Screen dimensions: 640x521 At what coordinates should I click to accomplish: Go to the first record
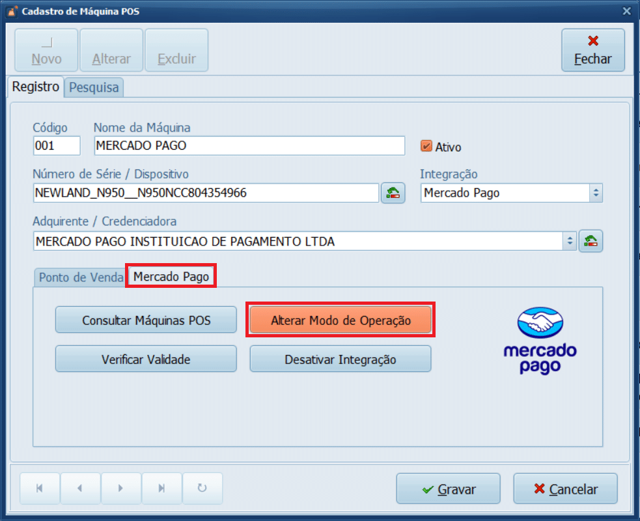40,488
